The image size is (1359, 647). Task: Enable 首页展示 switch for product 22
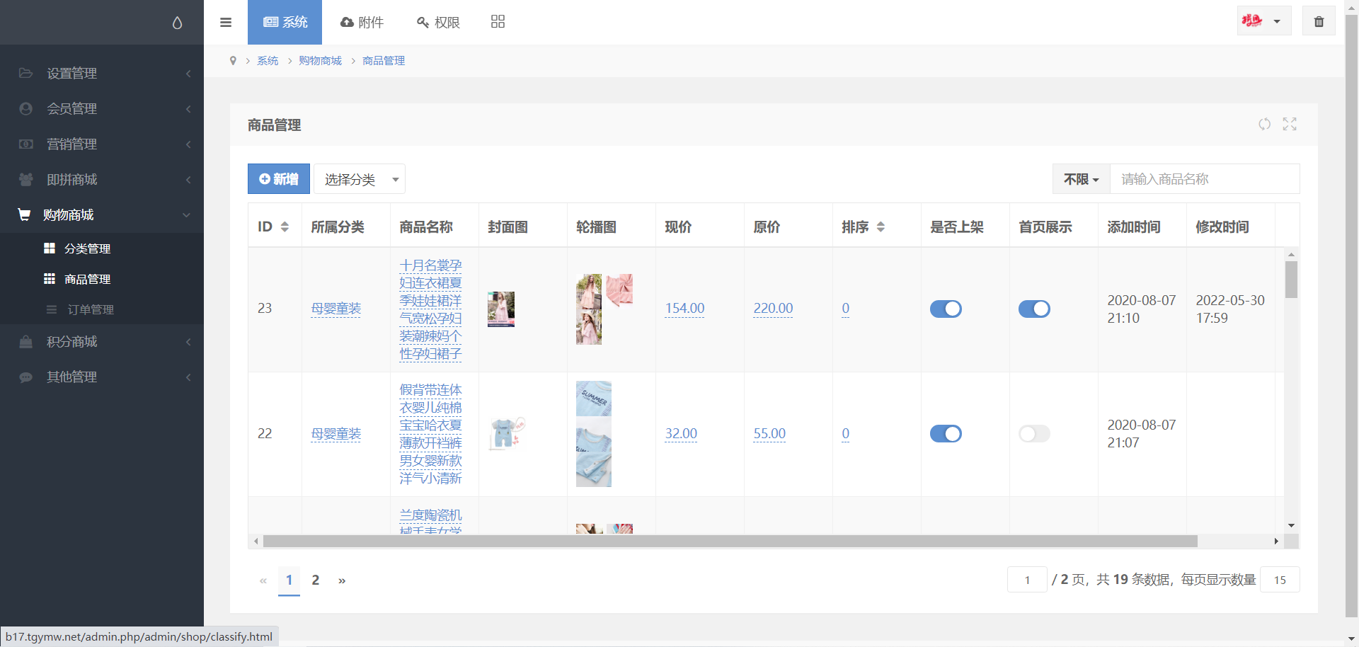pyautogui.click(x=1034, y=434)
